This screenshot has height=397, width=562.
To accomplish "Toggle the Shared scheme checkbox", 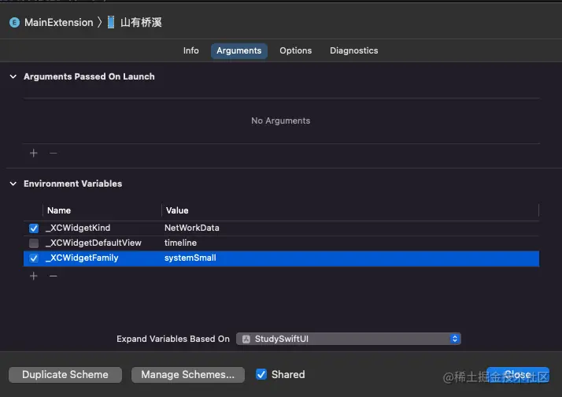I will [x=261, y=374].
